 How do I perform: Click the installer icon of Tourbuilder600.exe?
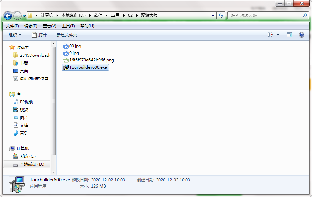click(x=66, y=67)
